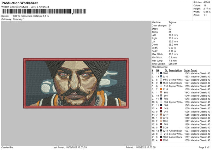Click 'Madeira Classic 40' in stop 22
Image resolution: width=212 pixels, height=150 pixels.
point(200,140)
